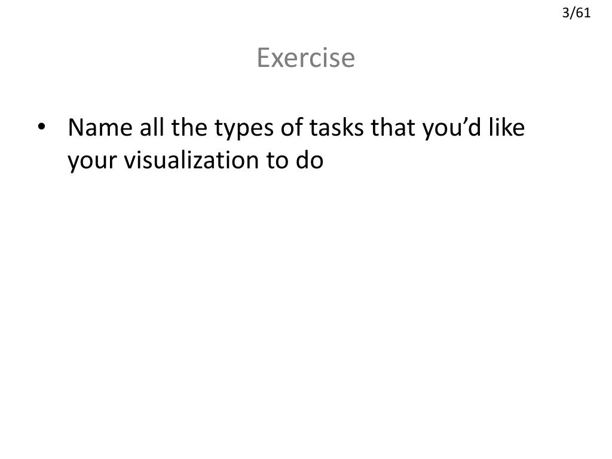Click the word "of" before "tasks"

pyautogui.click(x=291, y=127)
